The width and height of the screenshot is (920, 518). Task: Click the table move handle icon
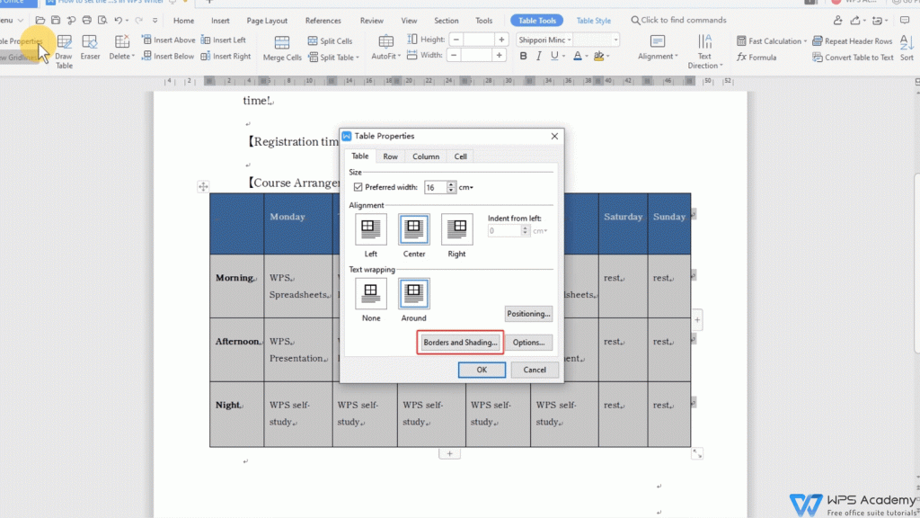coord(203,187)
